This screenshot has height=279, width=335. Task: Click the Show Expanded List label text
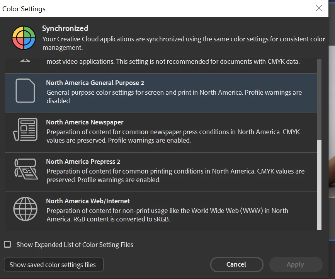75,245
